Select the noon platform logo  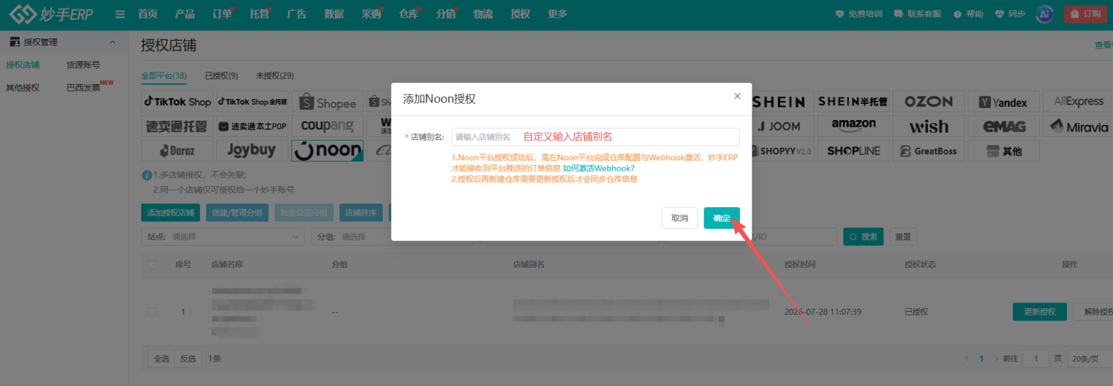pyautogui.click(x=327, y=150)
